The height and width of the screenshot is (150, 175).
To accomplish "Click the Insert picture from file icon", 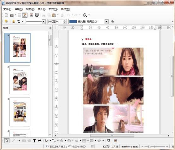I will [x=115, y=141].
